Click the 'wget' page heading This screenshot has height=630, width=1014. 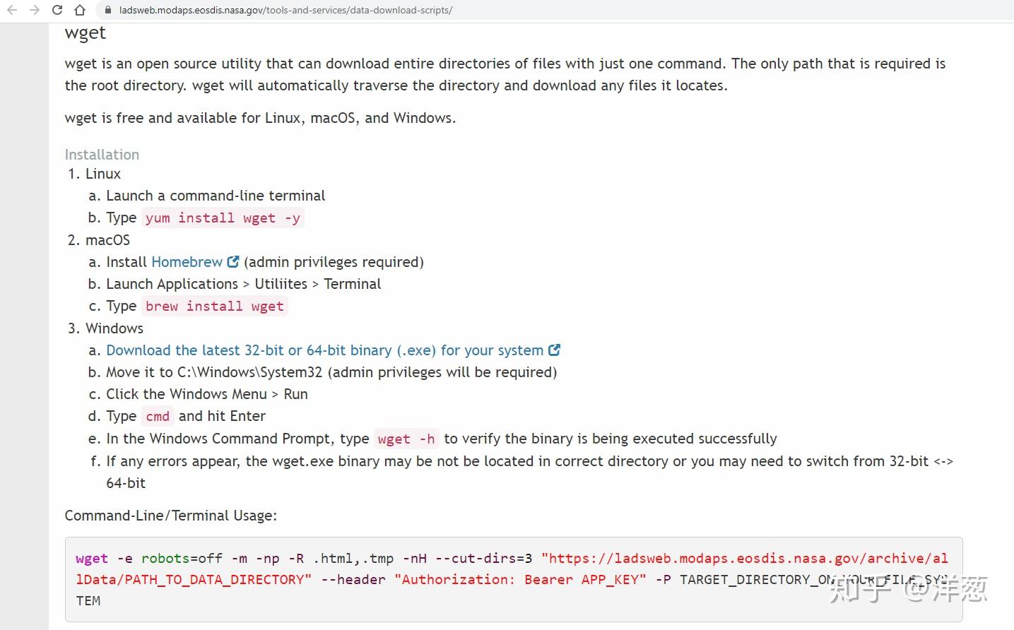pyautogui.click(x=85, y=32)
